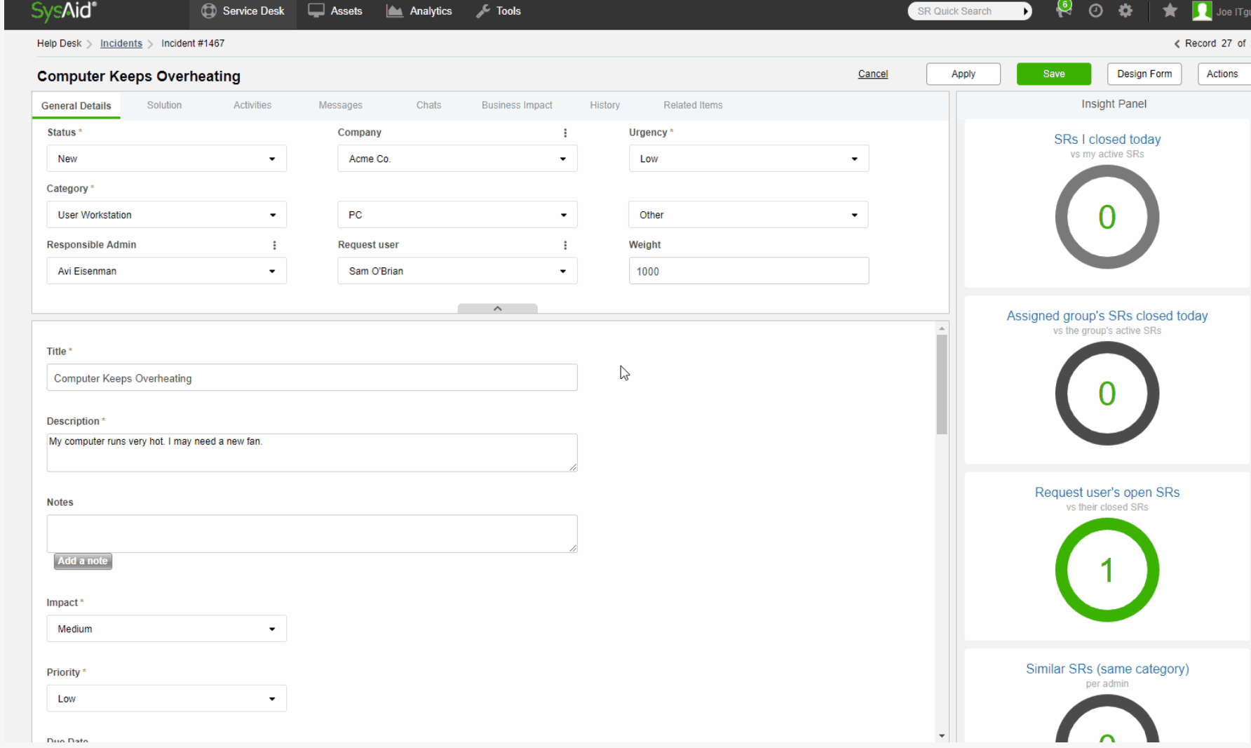Screen dimensions: 1251x748
Task: Switch to the Activities tab
Action: point(252,105)
